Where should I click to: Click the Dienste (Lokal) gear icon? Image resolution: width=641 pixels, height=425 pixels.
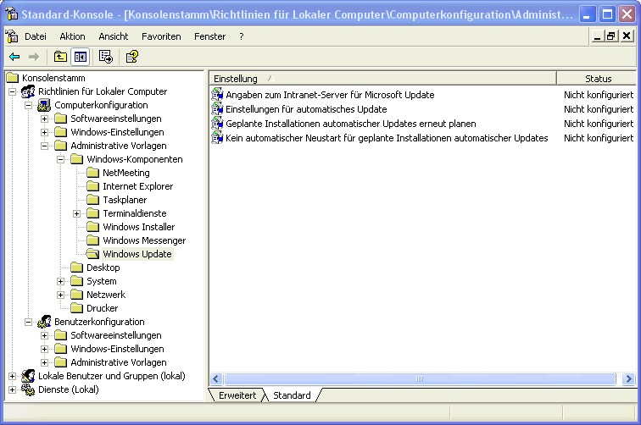28,389
